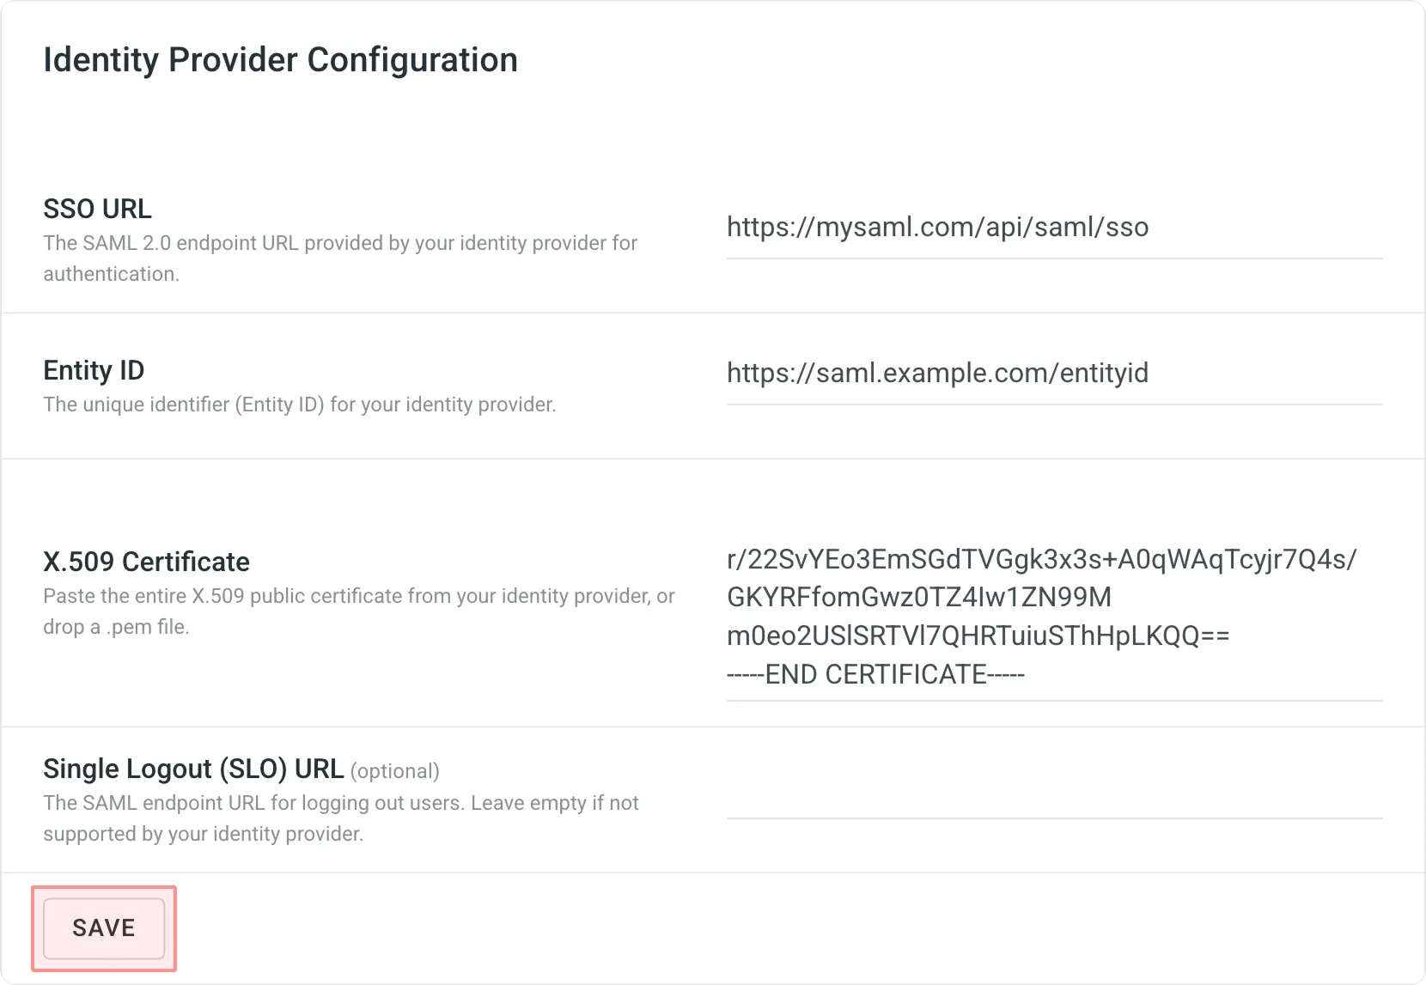Viewport: 1426px width, 985px height.
Task: Click the Entity ID field label
Action: point(94,369)
